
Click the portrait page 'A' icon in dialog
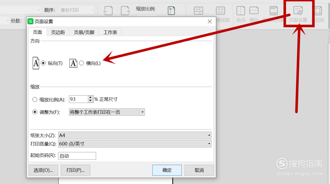click(x=36, y=63)
